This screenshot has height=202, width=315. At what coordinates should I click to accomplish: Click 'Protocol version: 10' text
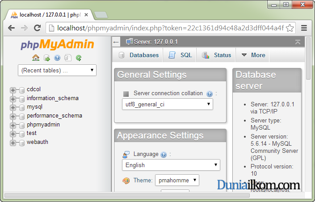(272, 170)
